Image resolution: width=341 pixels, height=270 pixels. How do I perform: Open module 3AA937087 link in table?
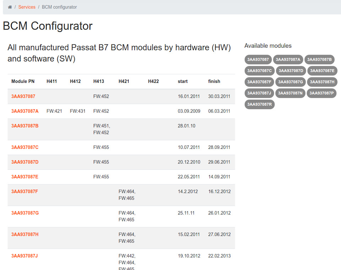click(23, 96)
